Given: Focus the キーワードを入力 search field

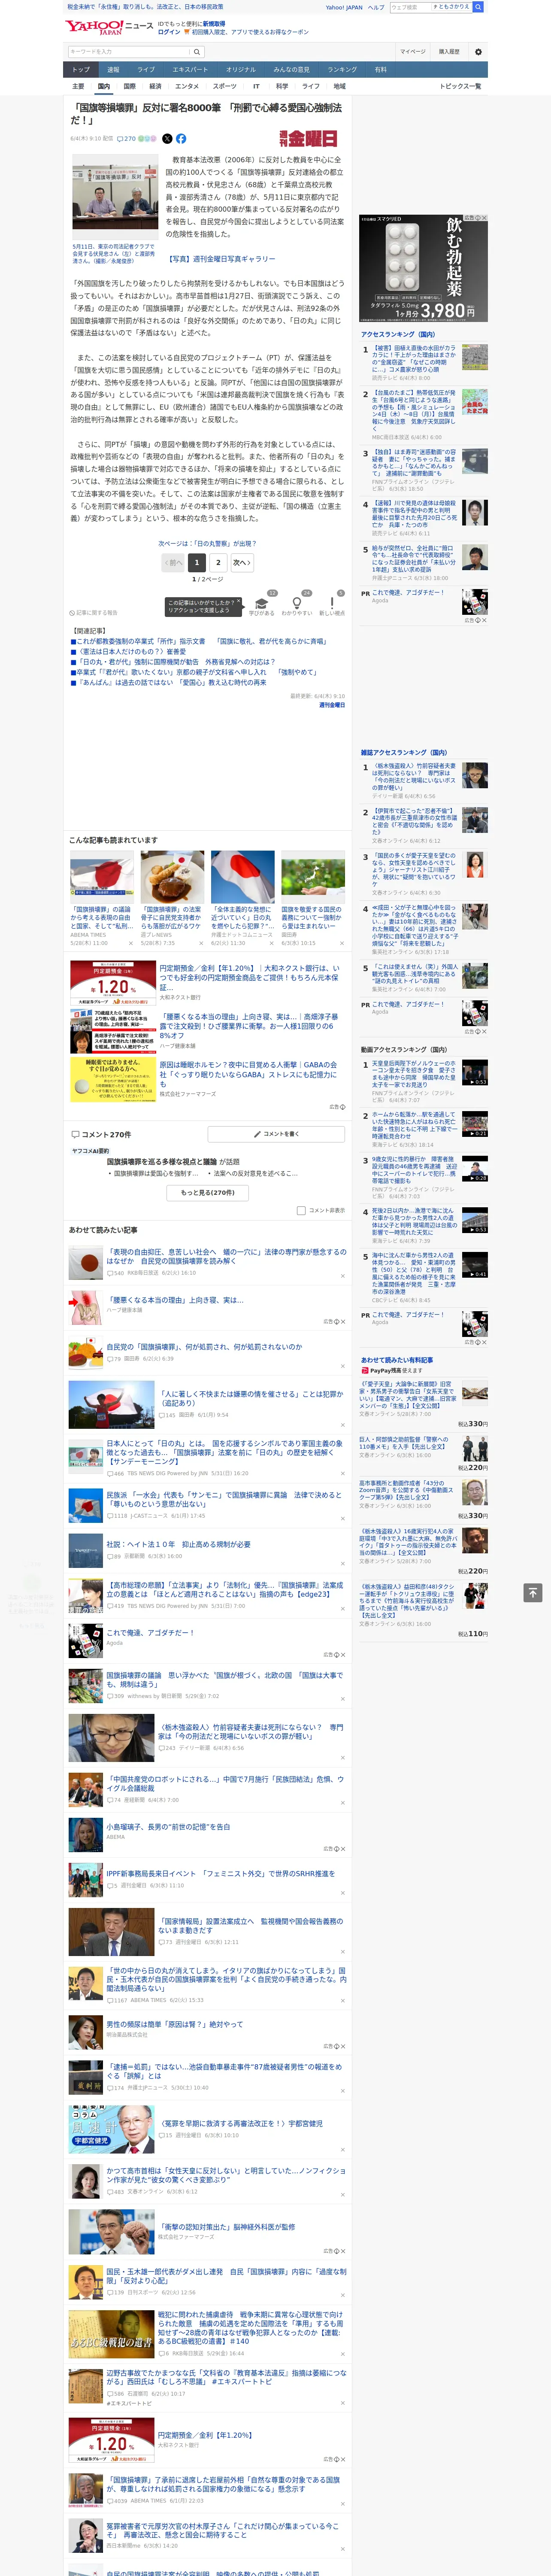Looking at the screenshot, I should [x=129, y=51].
